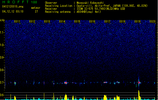Click the meteor count value 27
Screen dimensions: 158x100
pos(36,11)
